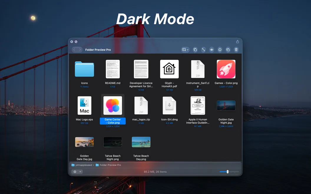Screen dimensions: 311x194
Task: Go forward with the right arrow button
Action: [80, 50]
